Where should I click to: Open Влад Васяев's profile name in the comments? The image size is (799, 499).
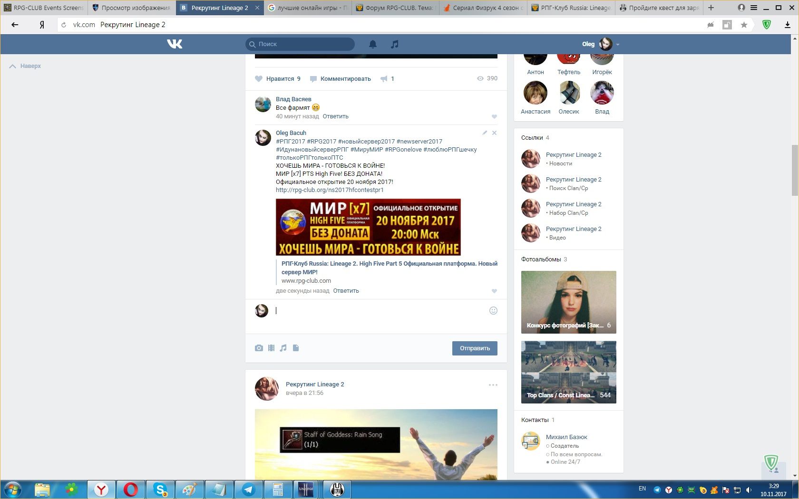tap(293, 99)
